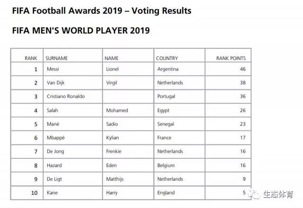Click the Van Dijk surname cell
303x208 pixels.
coord(73,83)
